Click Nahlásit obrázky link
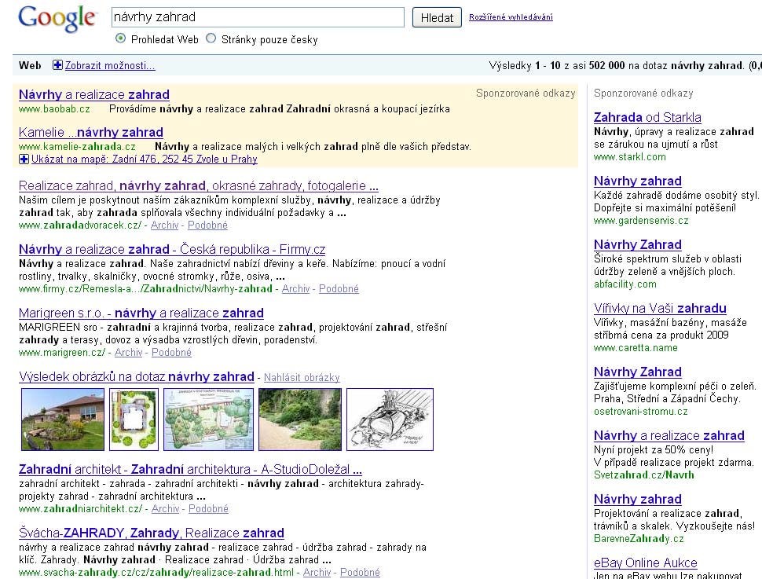Screen dimensions: 762x579 pos(302,377)
